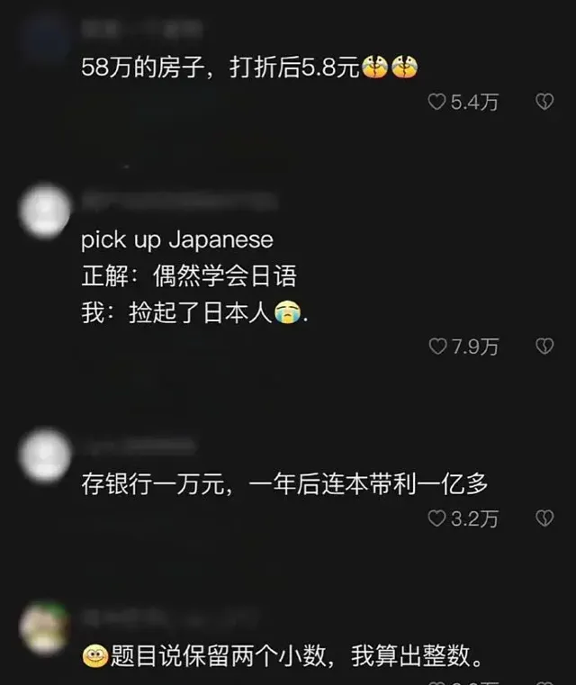The width and height of the screenshot is (576, 685).
Task: Tap comment 存银行一万元，一年后连本带利一亿多
Action: pyautogui.click(x=284, y=484)
